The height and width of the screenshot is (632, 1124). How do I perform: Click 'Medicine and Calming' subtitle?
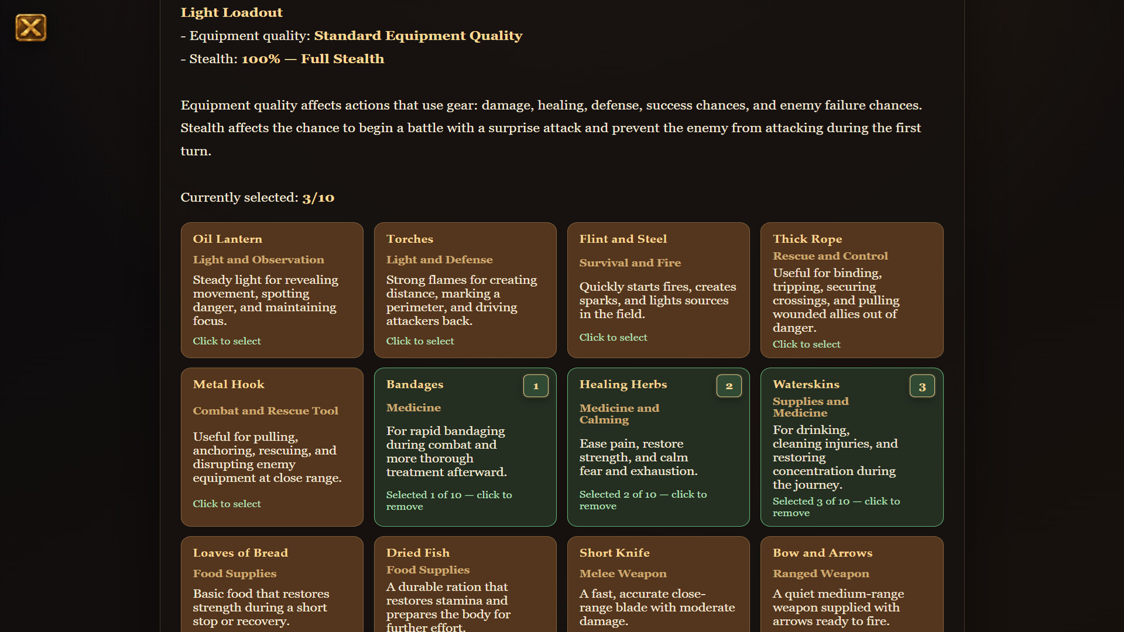(619, 414)
